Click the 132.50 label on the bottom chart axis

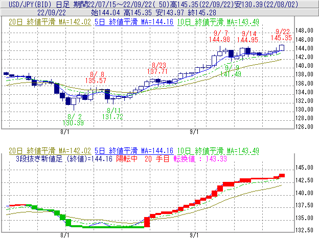304,230
